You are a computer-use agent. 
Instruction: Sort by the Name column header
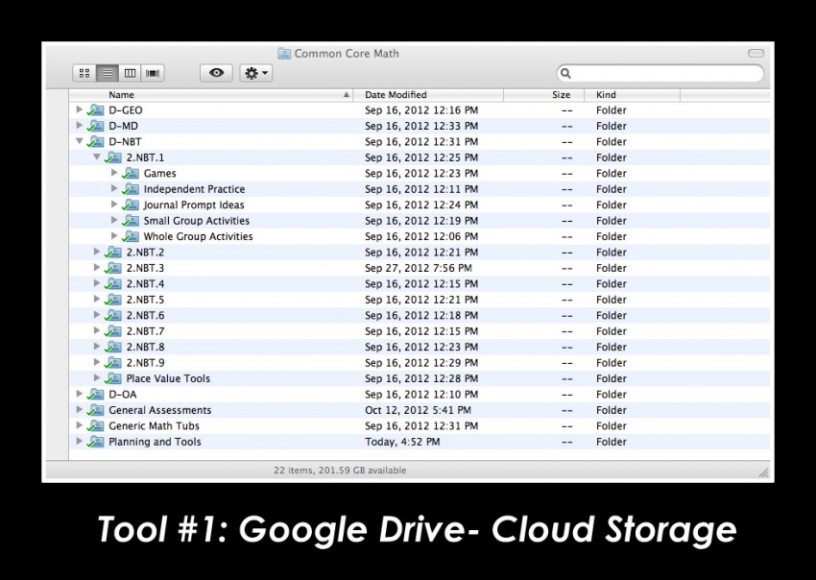(x=211, y=95)
